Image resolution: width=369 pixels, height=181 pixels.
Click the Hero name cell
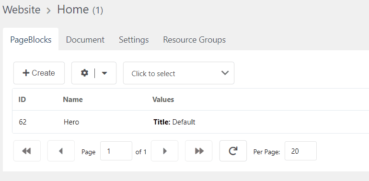pos(71,122)
